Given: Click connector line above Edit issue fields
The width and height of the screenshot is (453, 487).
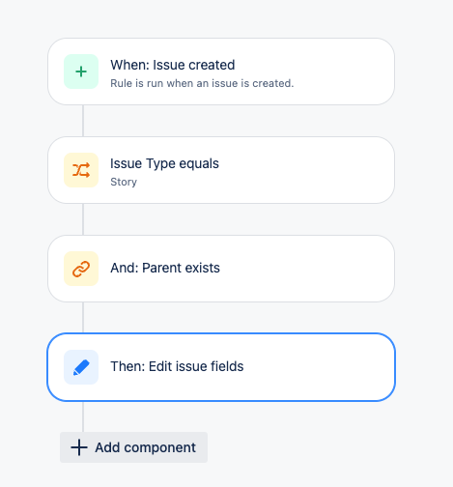Looking at the screenshot, I should tap(83, 318).
